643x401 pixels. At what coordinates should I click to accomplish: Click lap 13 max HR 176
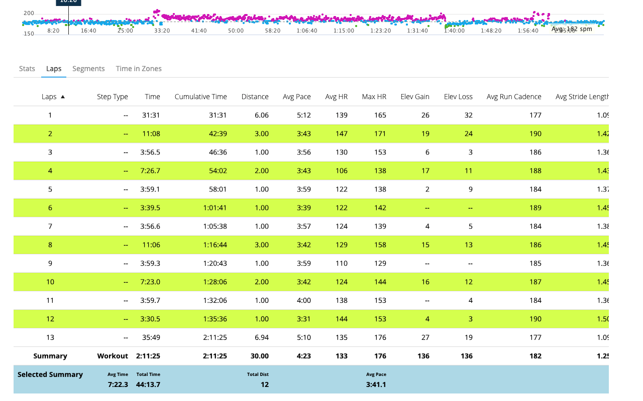point(380,338)
